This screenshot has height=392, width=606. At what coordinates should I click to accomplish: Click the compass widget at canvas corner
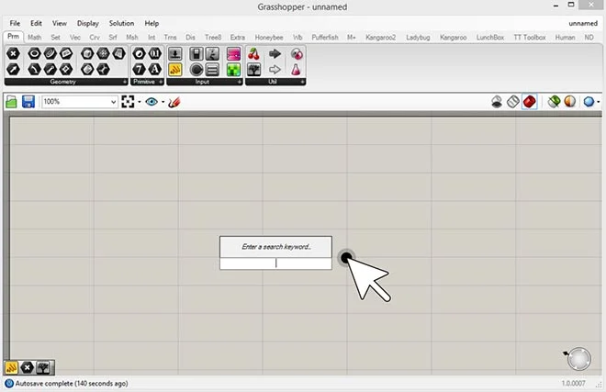coord(578,359)
